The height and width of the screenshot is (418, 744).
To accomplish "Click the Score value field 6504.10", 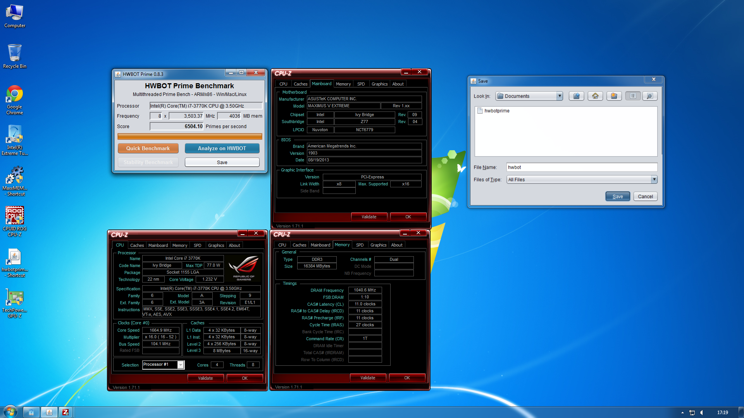I will pyautogui.click(x=177, y=127).
